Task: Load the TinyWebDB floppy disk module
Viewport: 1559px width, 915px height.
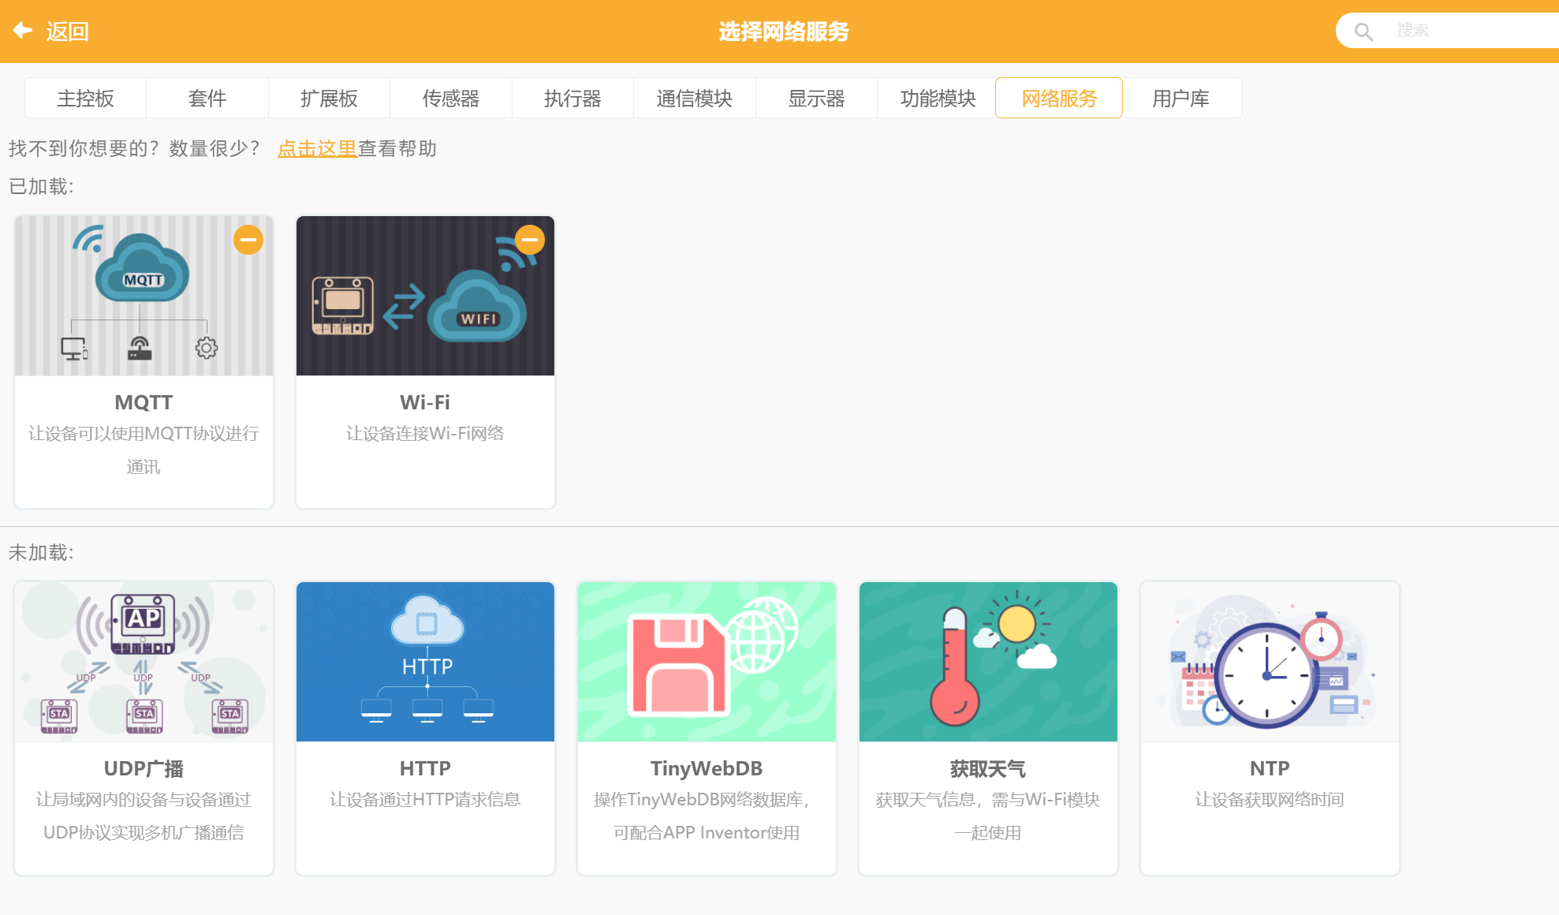Action: coord(707,661)
